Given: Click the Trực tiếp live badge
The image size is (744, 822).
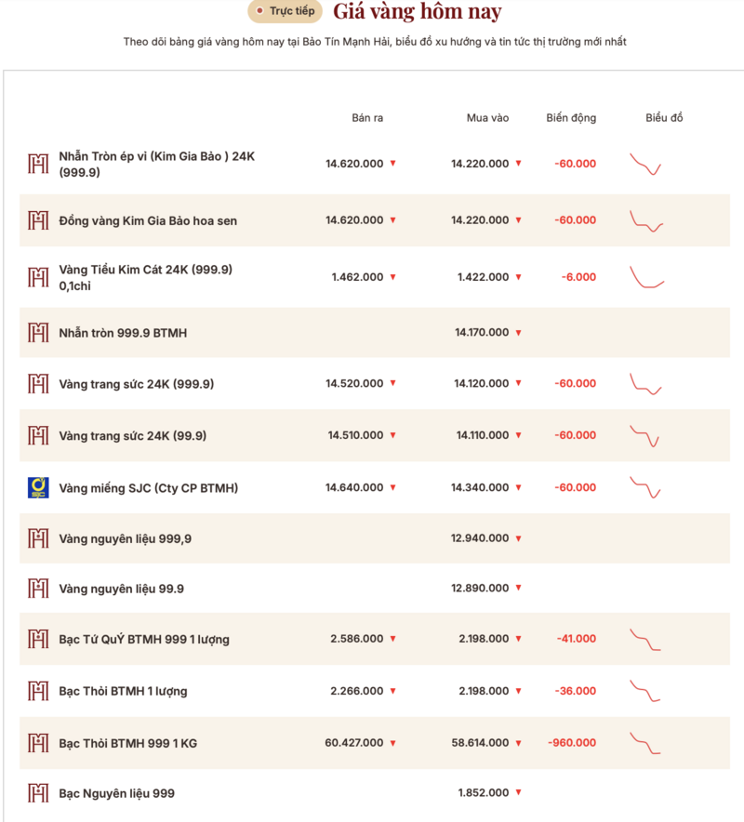Looking at the screenshot, I should (285, 11).
